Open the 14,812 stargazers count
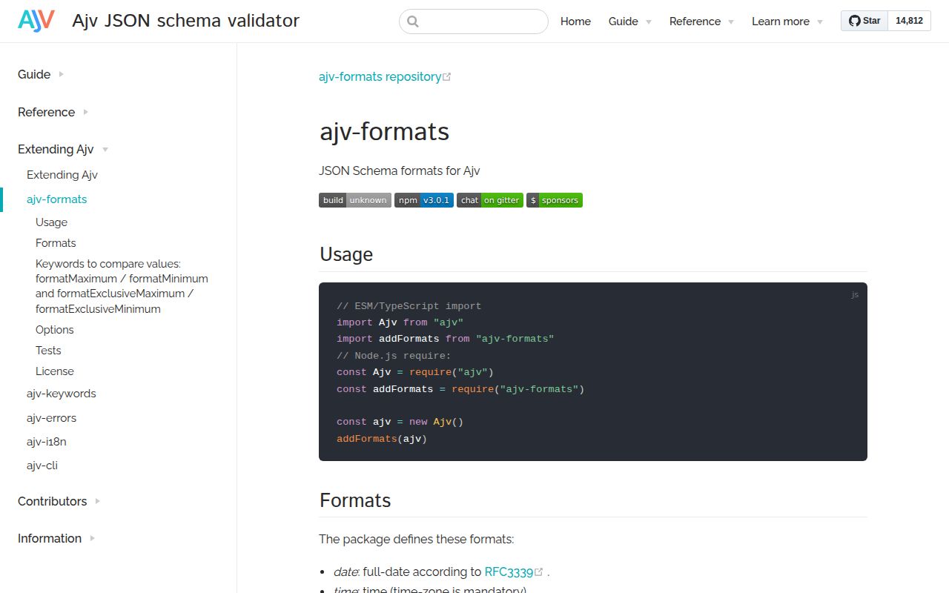The image size is (949, 593). pyautogui.click(x=909, y=21)
